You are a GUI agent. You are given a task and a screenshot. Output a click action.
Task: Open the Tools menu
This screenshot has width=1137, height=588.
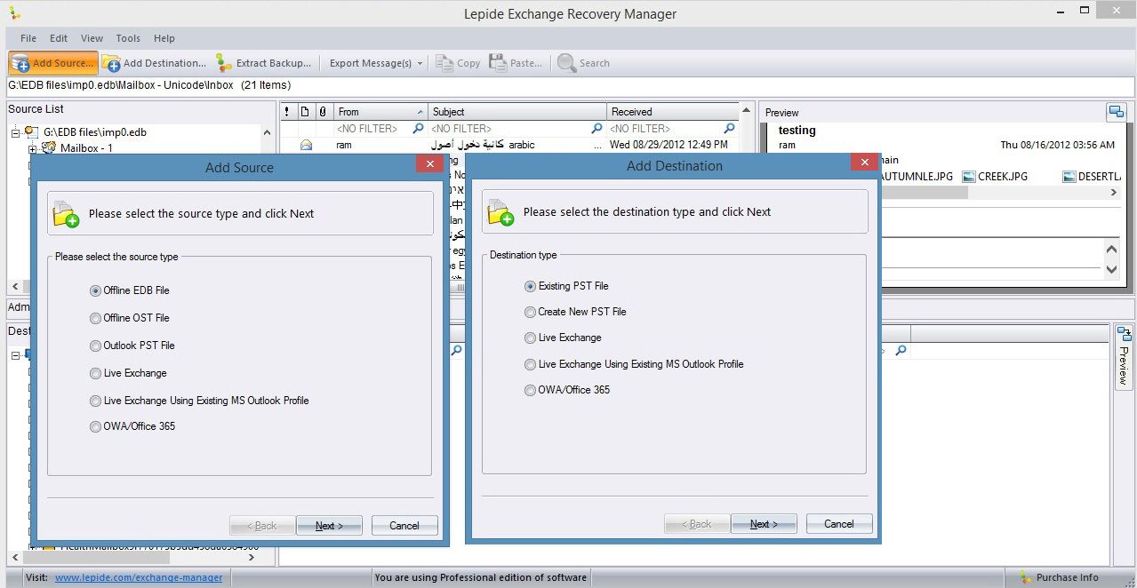(x=128, y=38)
